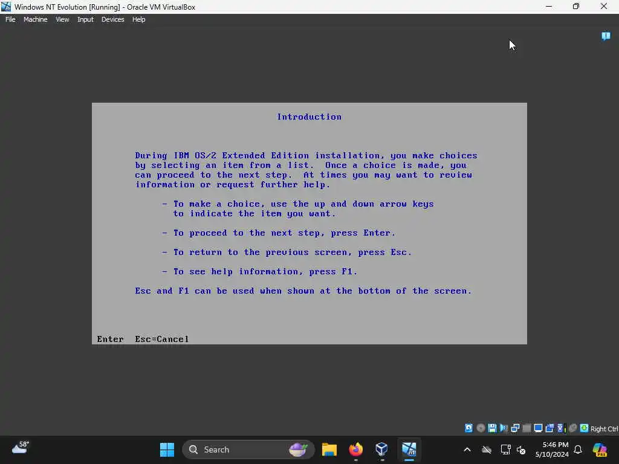Open the Input menu

click(x=85, y=19)
